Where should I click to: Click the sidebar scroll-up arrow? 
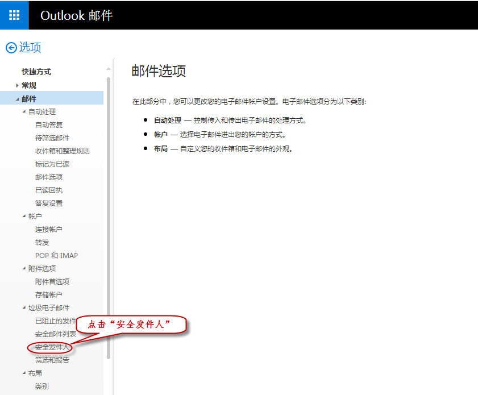tap(109, 69)
